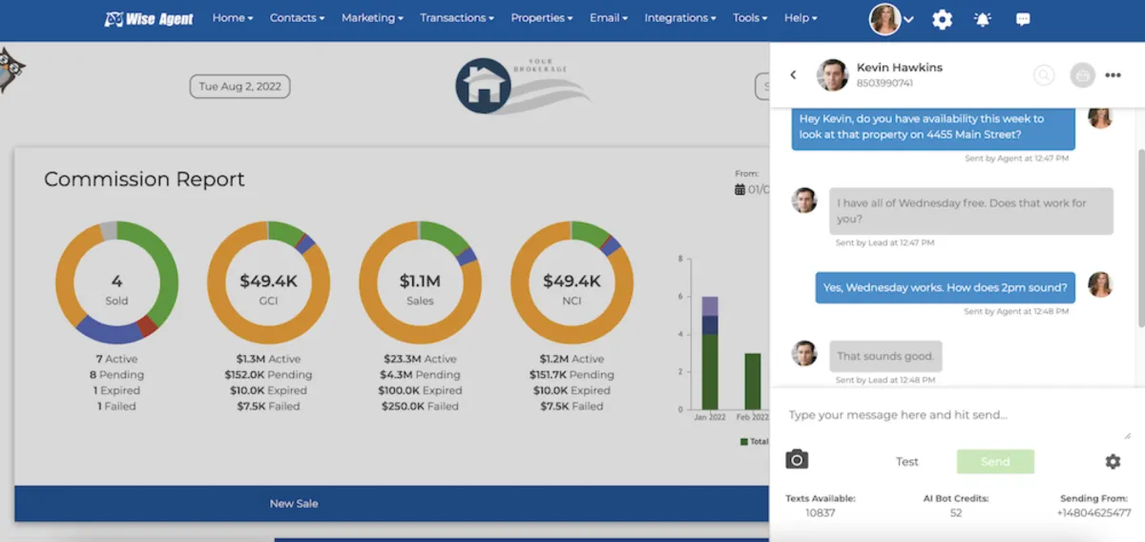Attach a photo with the camera icon
The width and height of the screenshot is (1145, 542).
pos(797,460)
